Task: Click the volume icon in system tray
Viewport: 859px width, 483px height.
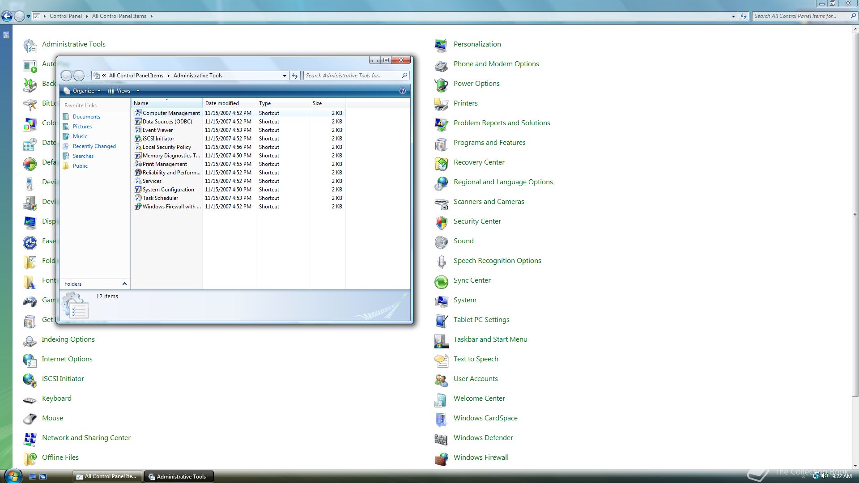Action: 824,476
